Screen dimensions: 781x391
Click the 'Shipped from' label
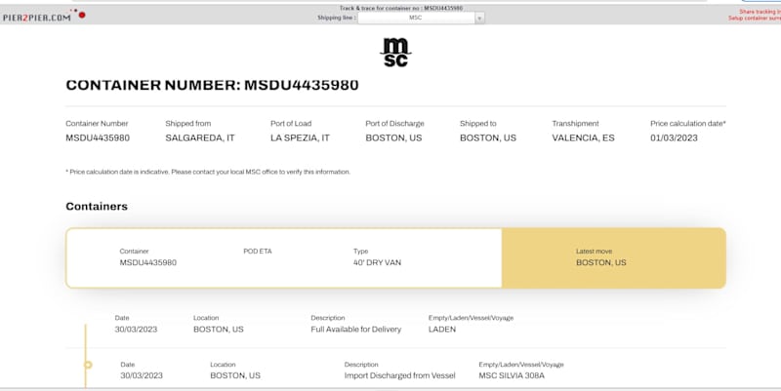coord(188,124)
